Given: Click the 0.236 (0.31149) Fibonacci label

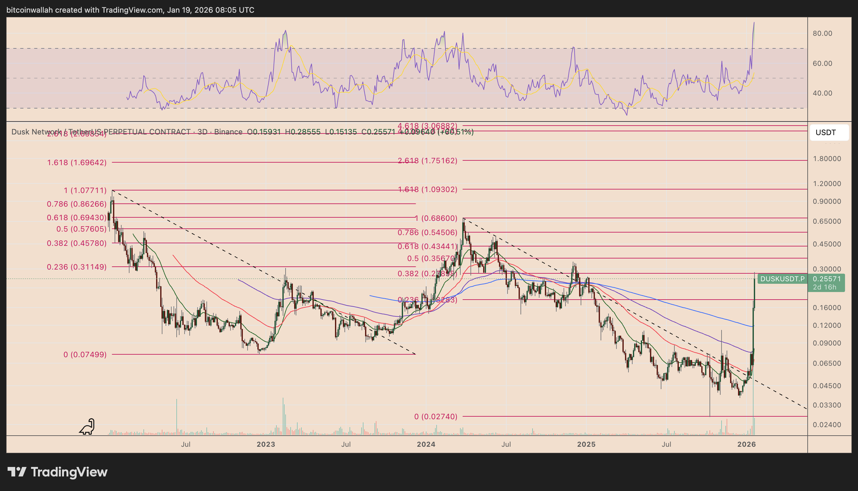Looking at the screenshot, I should (77, 267).
